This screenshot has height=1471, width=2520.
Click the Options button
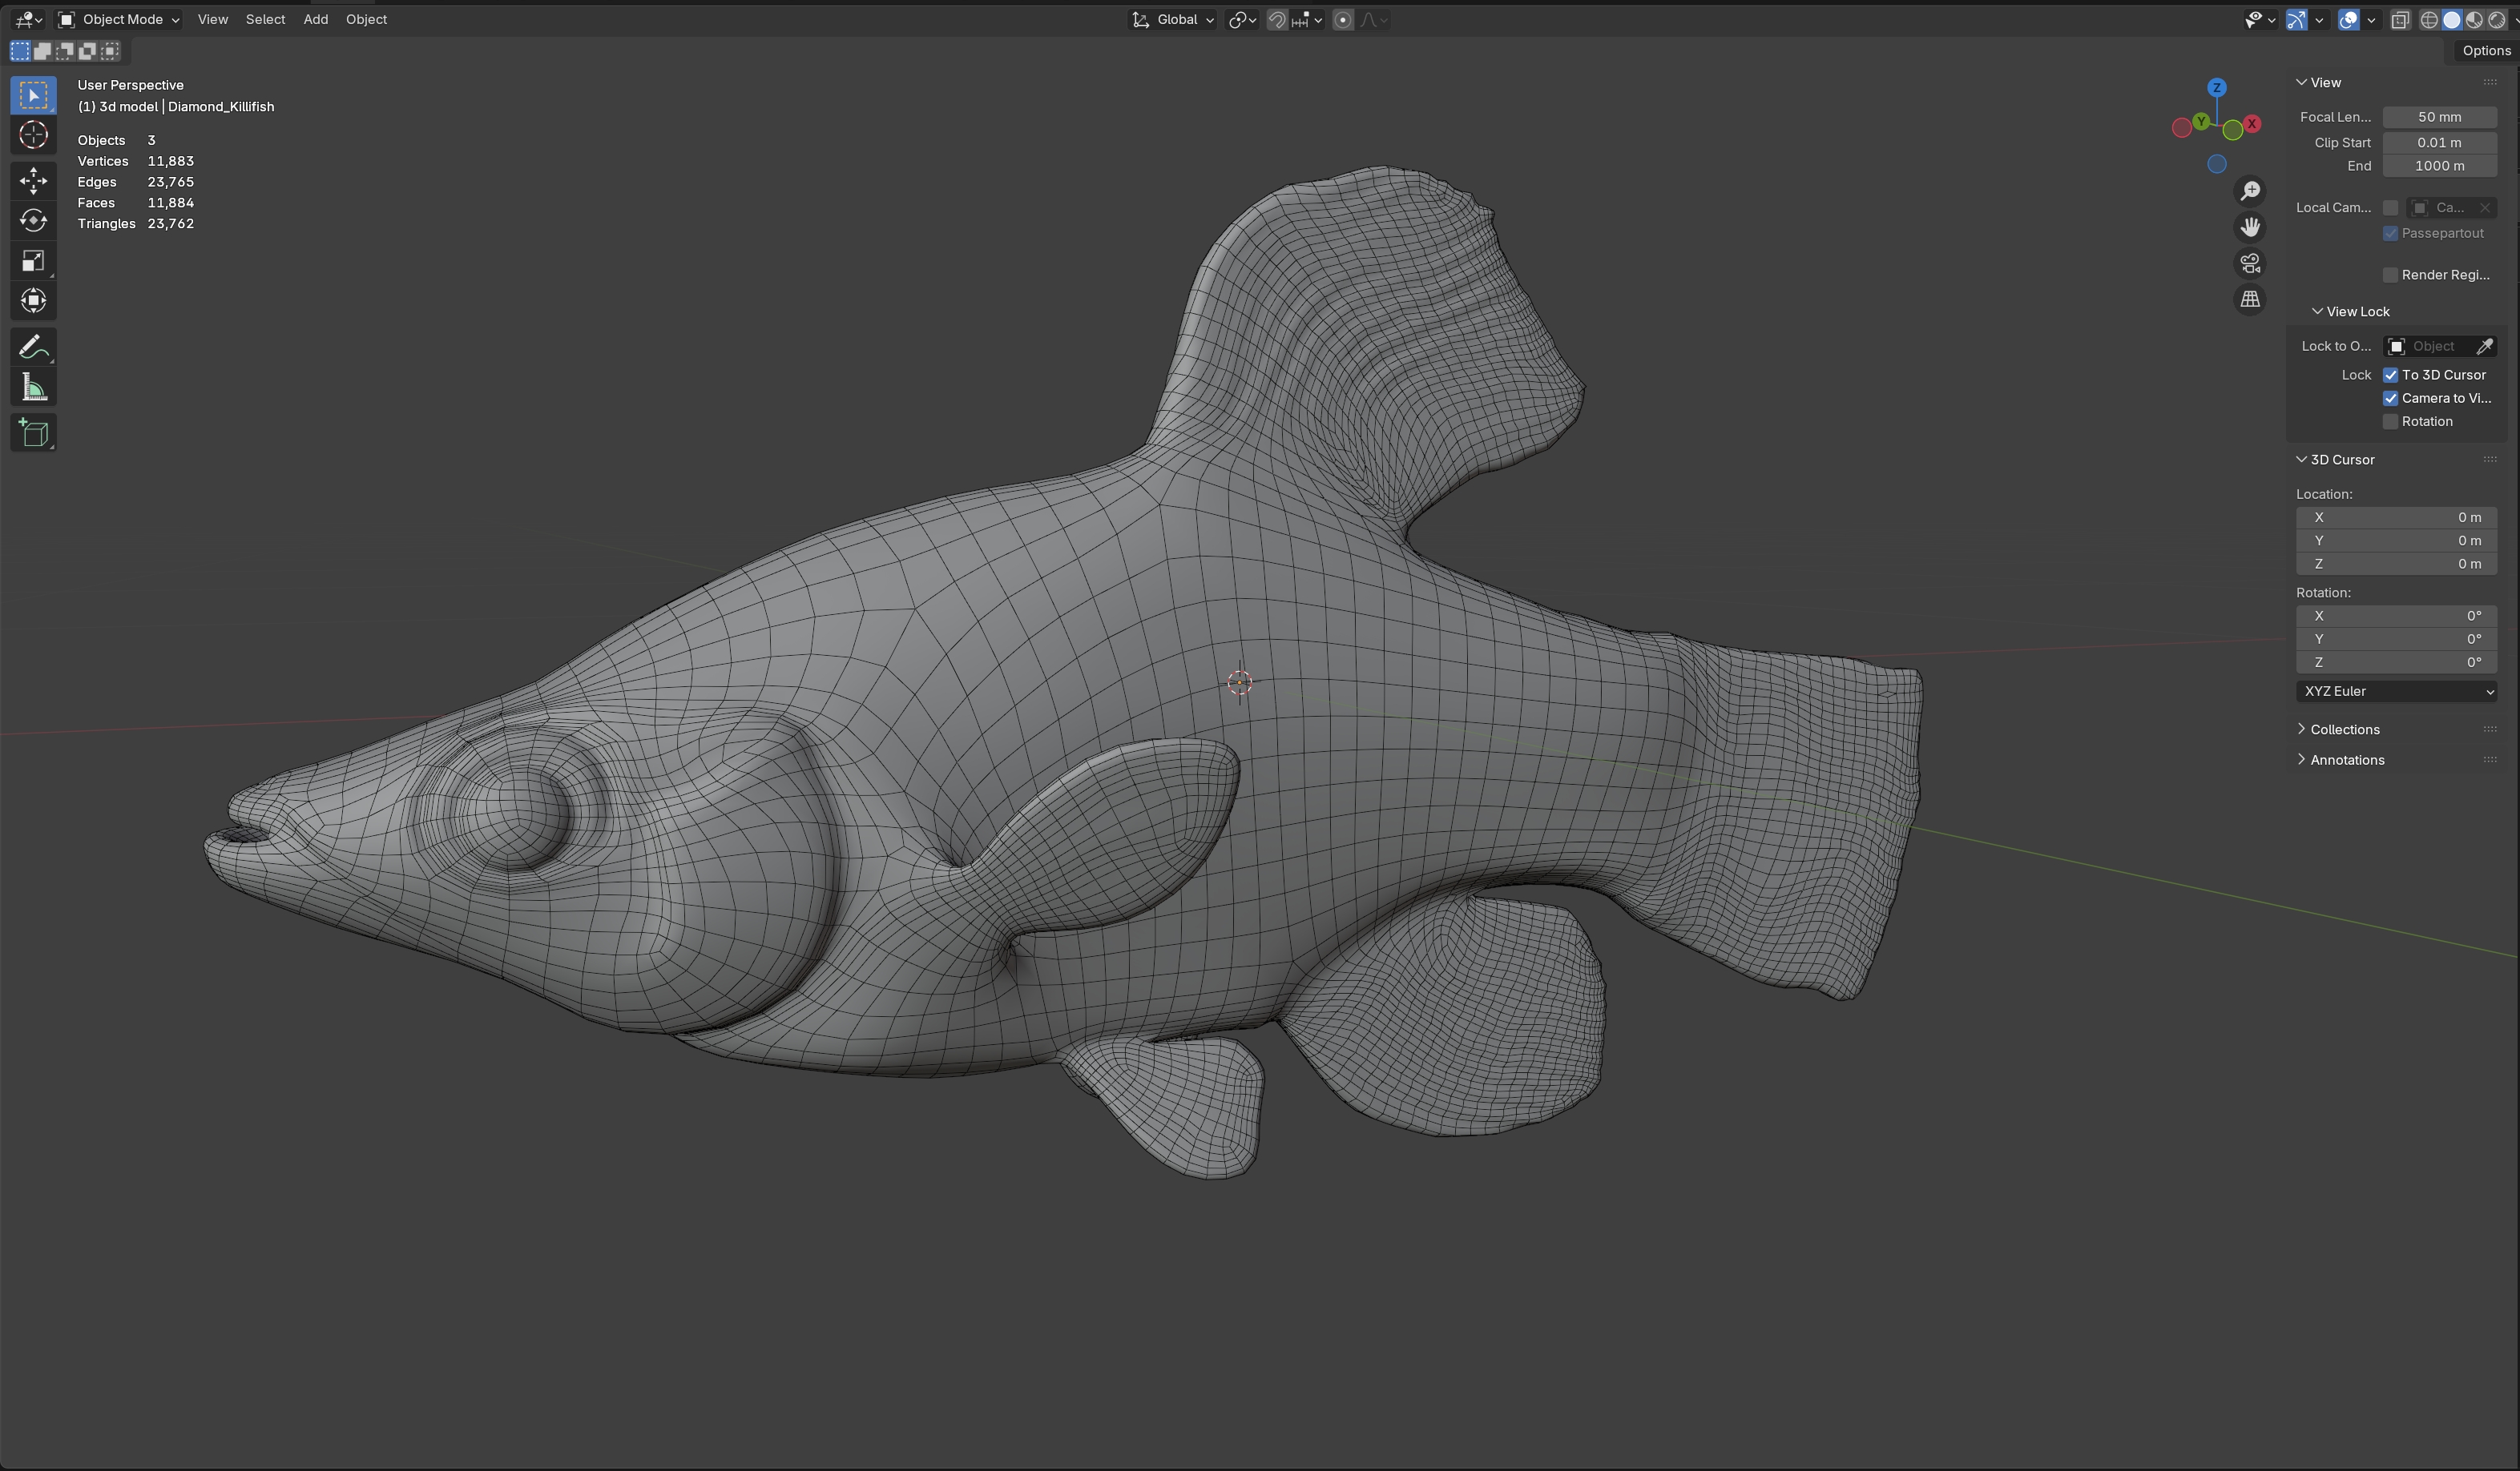pos(2485,50)
